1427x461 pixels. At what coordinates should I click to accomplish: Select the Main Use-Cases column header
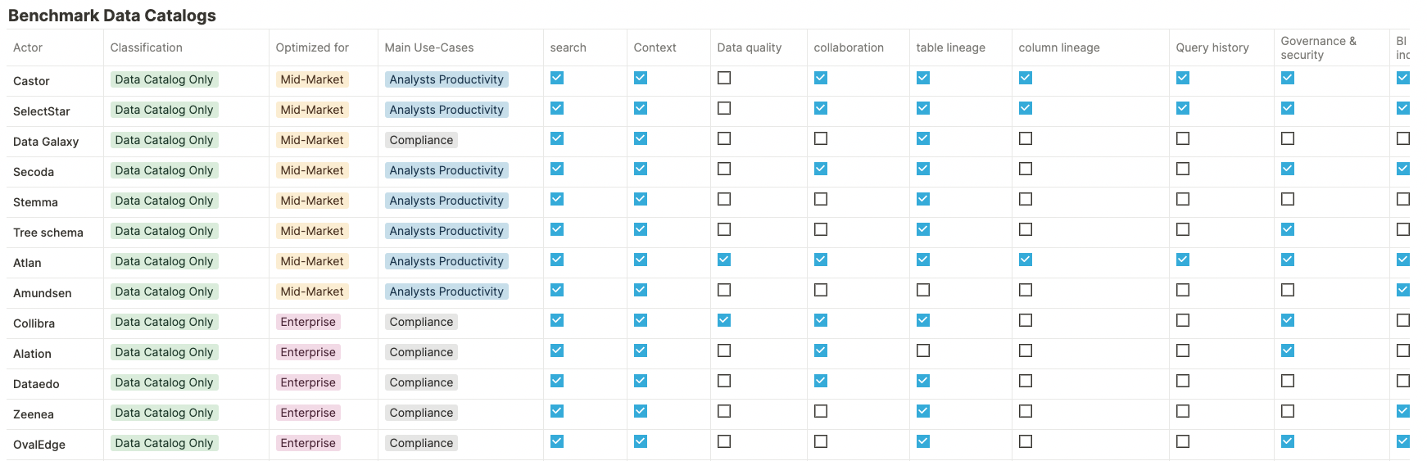pos(429,47)
